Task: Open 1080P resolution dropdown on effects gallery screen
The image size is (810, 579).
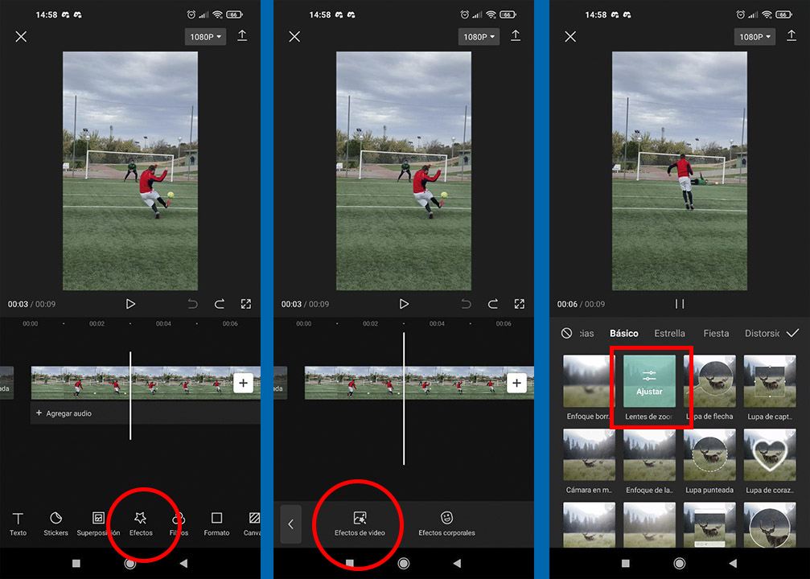Action: coord(751,37)
